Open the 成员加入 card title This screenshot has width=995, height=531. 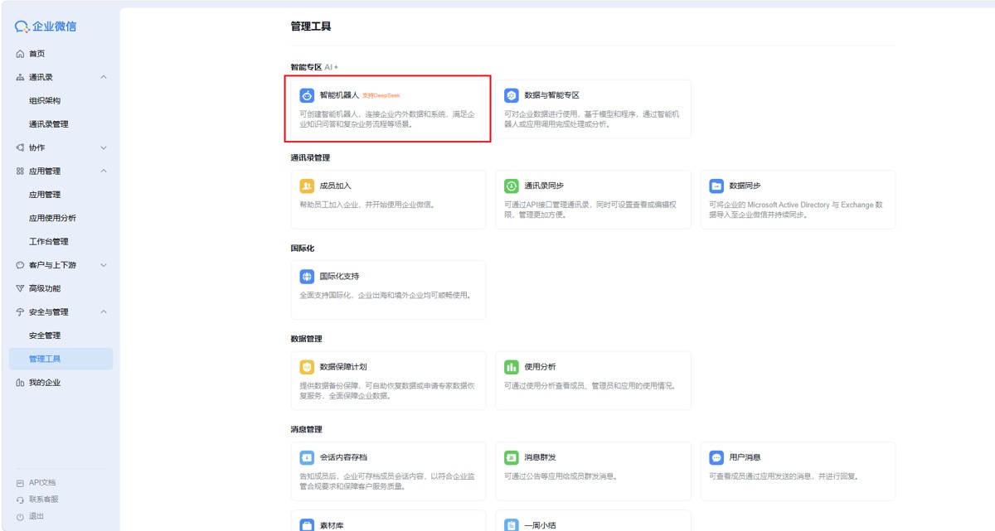click(336, 186)
